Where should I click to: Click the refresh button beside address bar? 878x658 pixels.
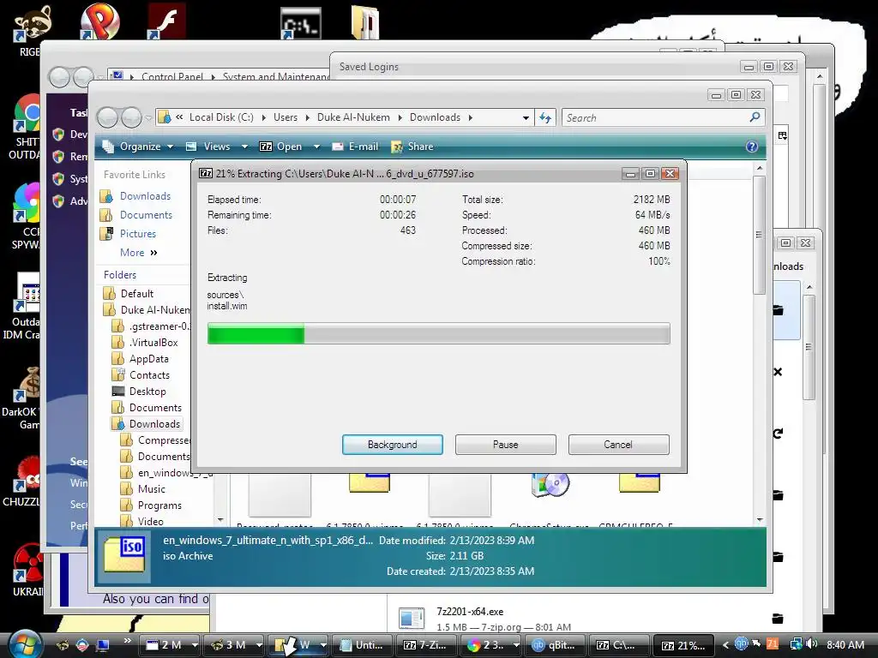pos(545,117)
